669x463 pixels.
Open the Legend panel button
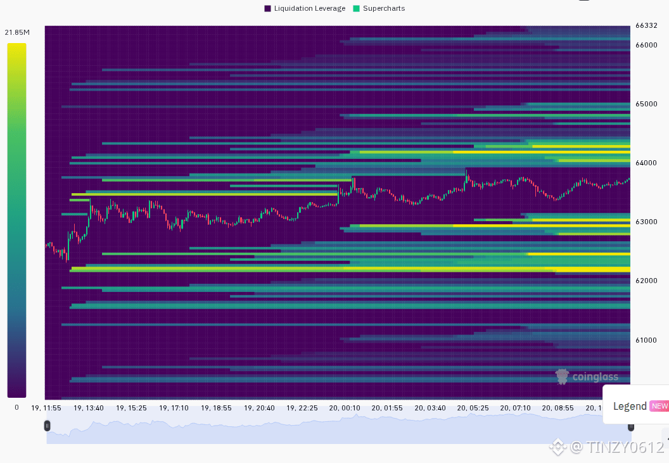click(635, 406)
